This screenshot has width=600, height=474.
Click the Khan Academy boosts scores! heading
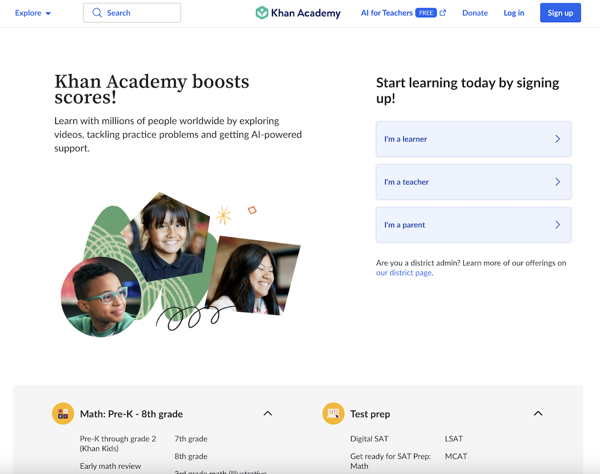click(152, 89)
